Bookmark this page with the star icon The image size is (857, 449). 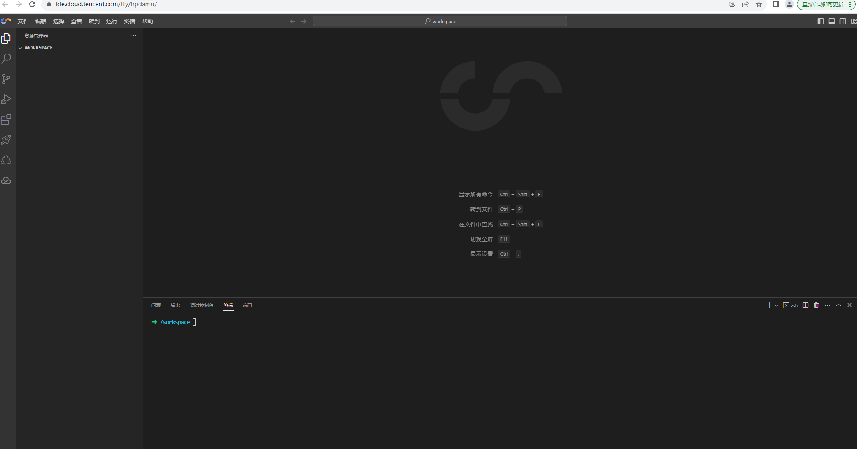(x=759, y=4)
